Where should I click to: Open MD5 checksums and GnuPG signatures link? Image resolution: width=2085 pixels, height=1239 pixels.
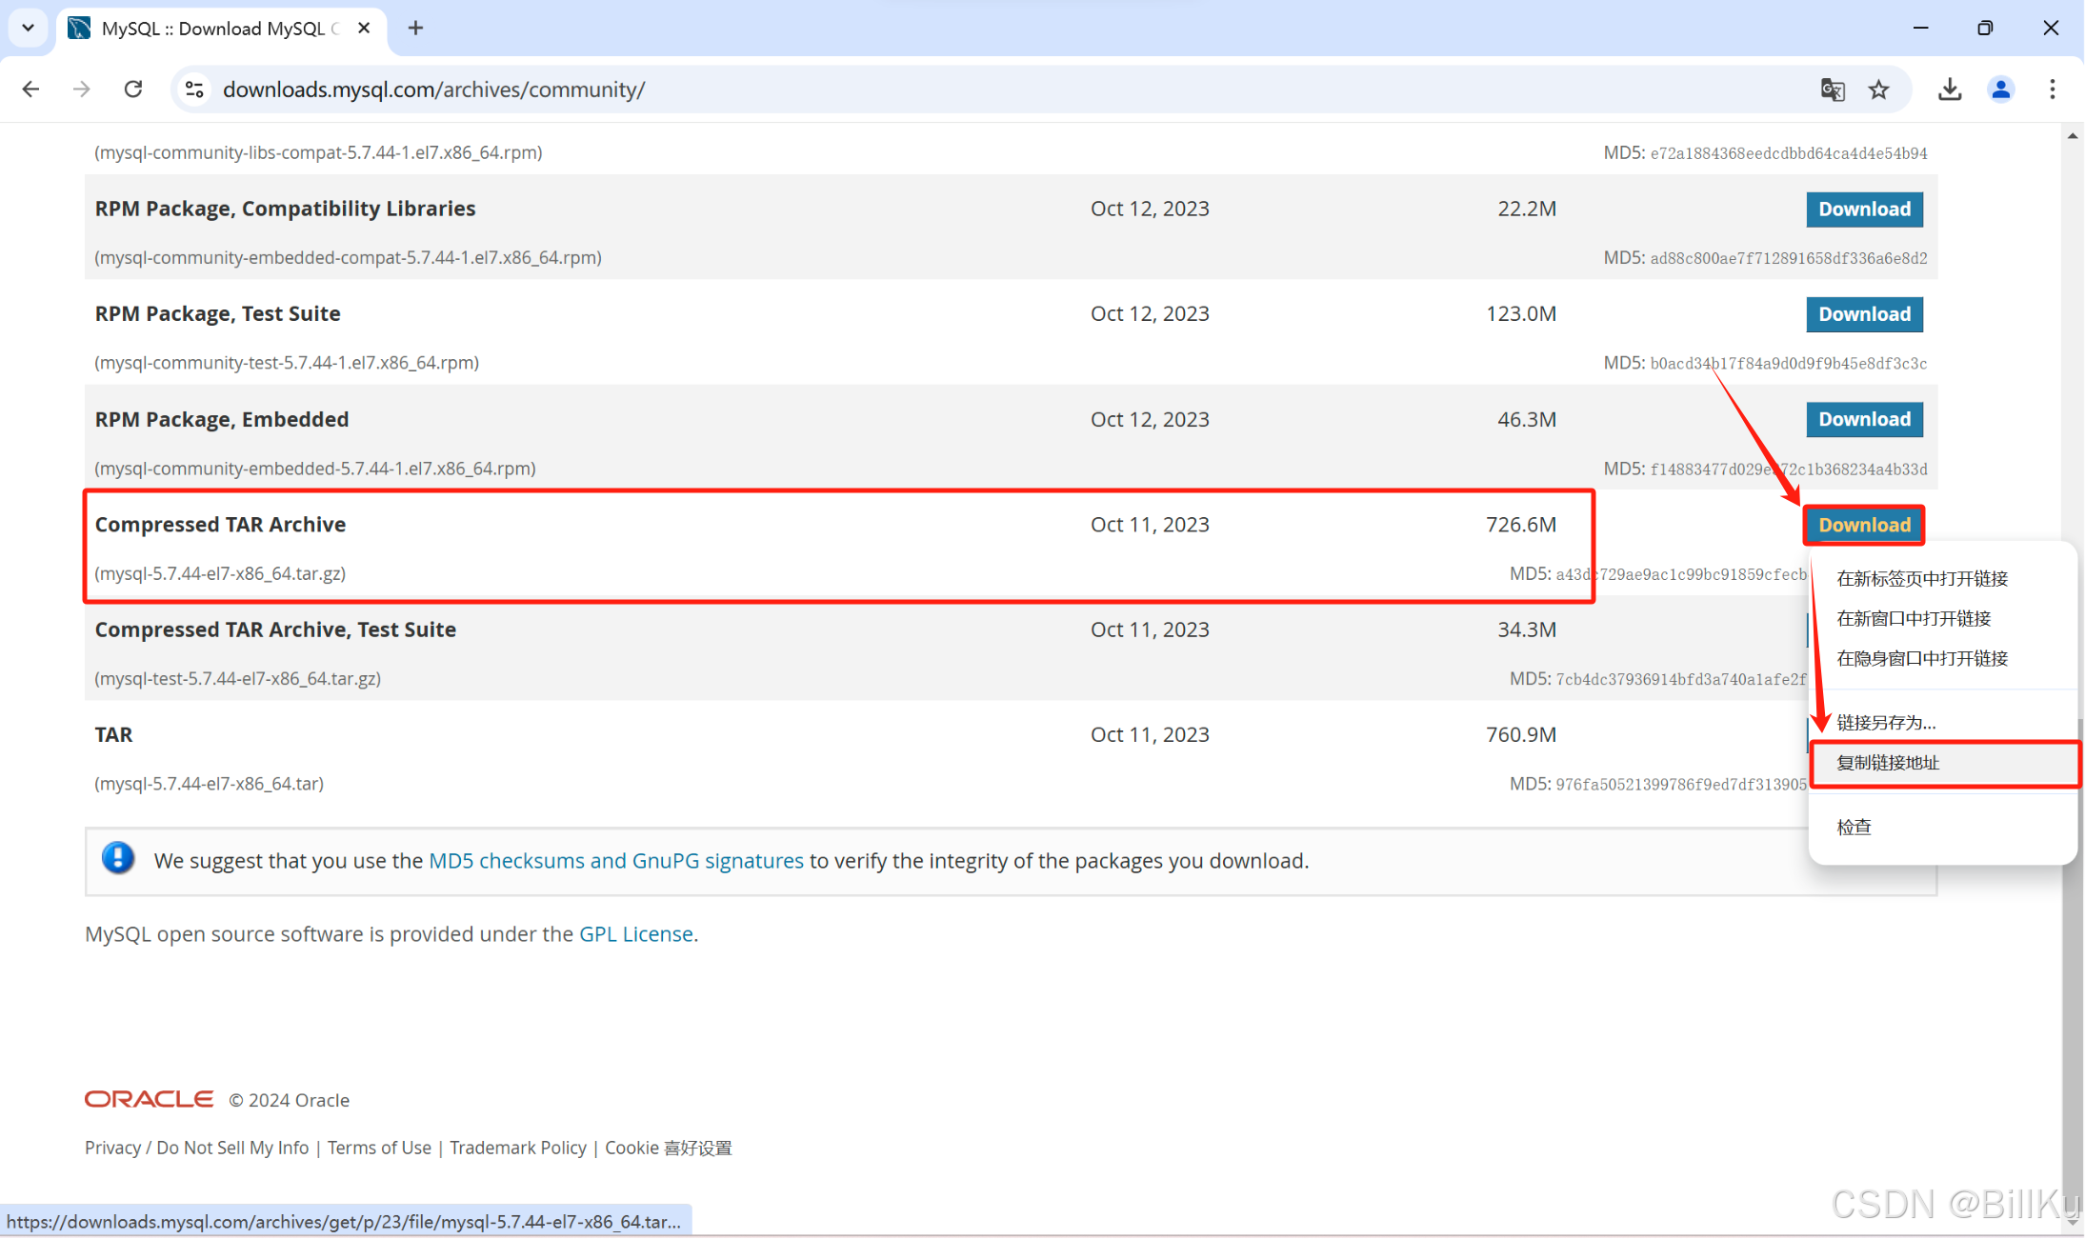[x=615, y=861]
